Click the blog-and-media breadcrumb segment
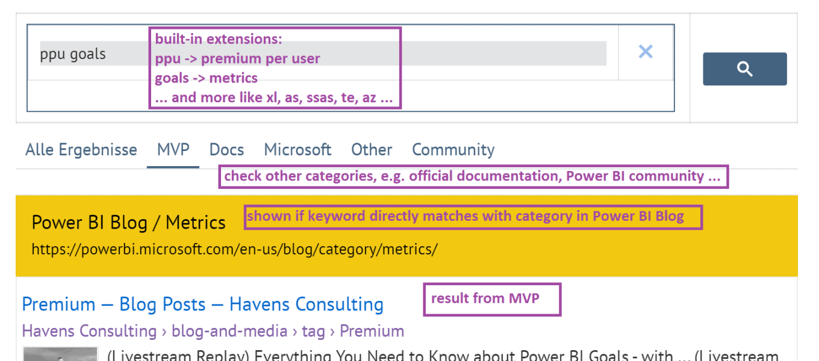This screenshot has height=361, width=819. click(x=229, y=331)
